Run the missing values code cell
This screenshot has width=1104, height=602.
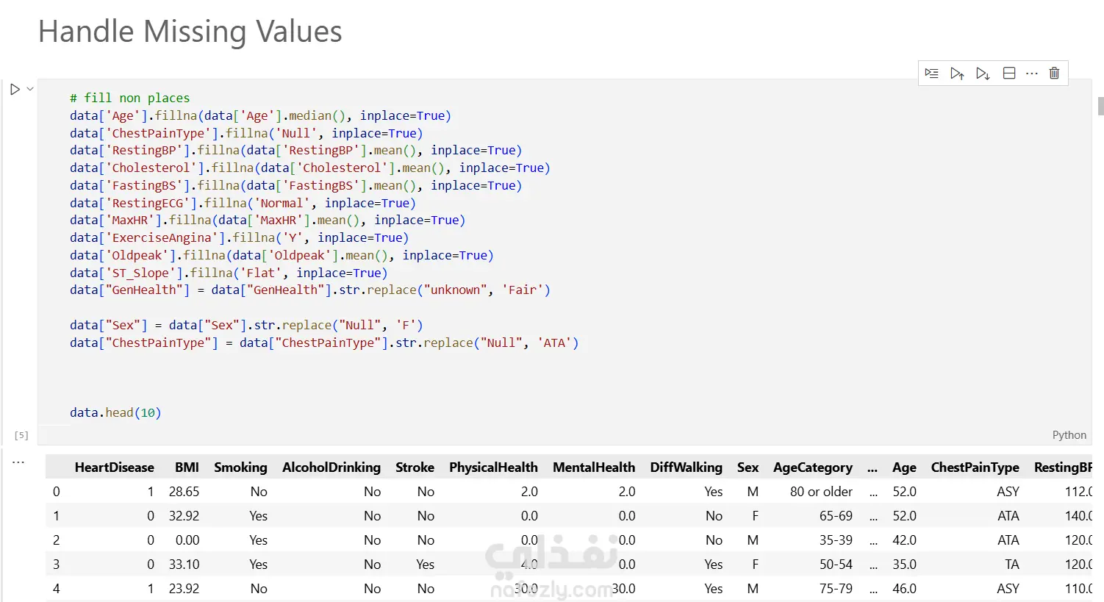tap(15, 89)
